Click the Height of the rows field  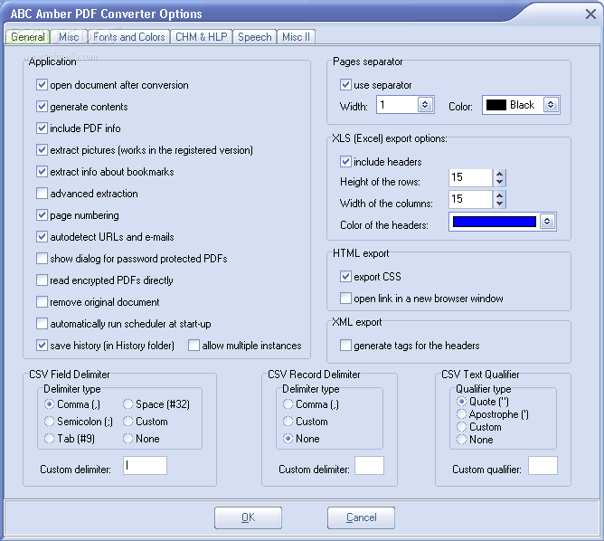[x=470, y=177]
